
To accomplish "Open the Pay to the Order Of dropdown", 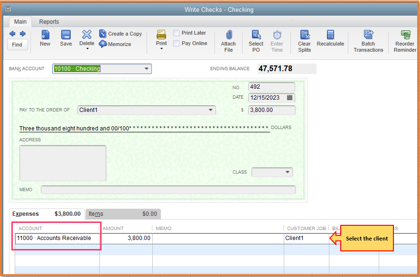I will point(211,110).
